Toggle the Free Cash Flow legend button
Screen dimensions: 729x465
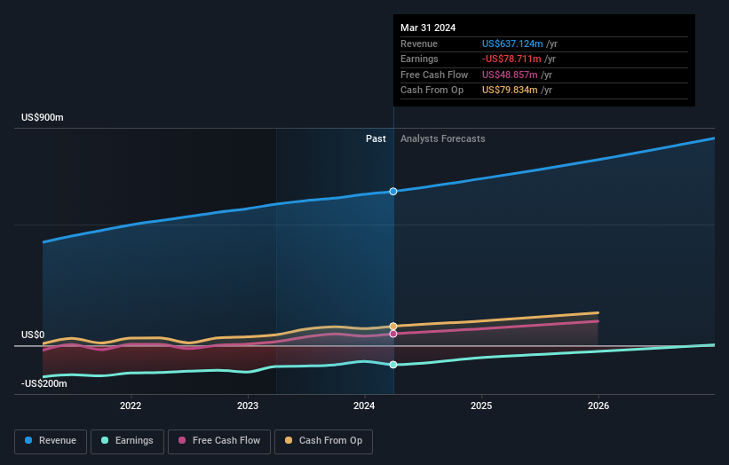(219, 441)
